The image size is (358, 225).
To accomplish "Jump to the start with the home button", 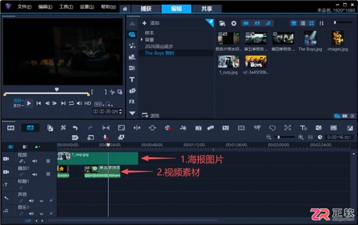I will click(x=38, y=103).
